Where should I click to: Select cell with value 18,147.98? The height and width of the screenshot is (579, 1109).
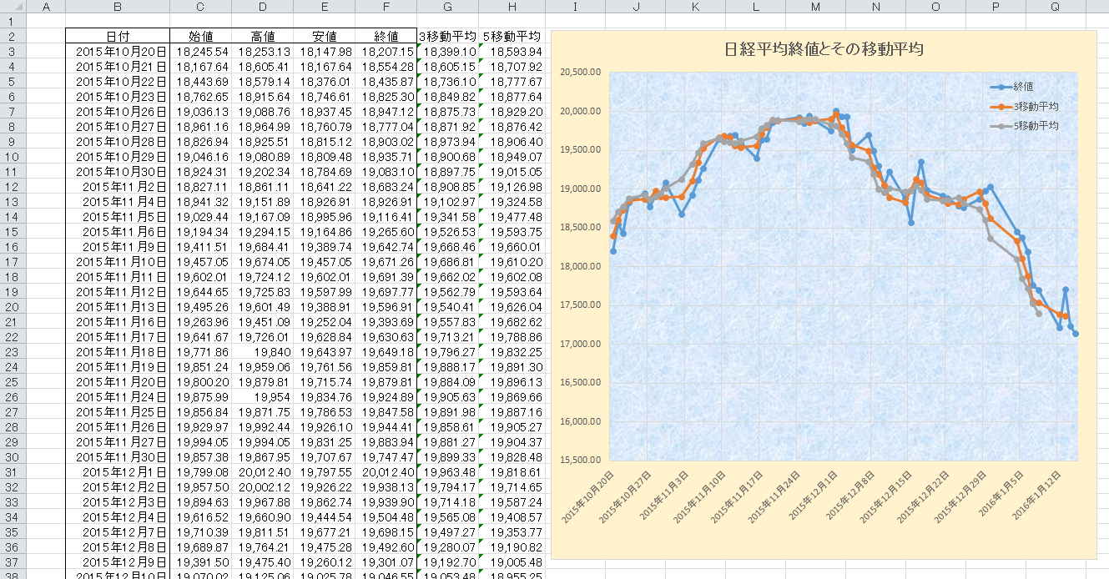(325, 51)
